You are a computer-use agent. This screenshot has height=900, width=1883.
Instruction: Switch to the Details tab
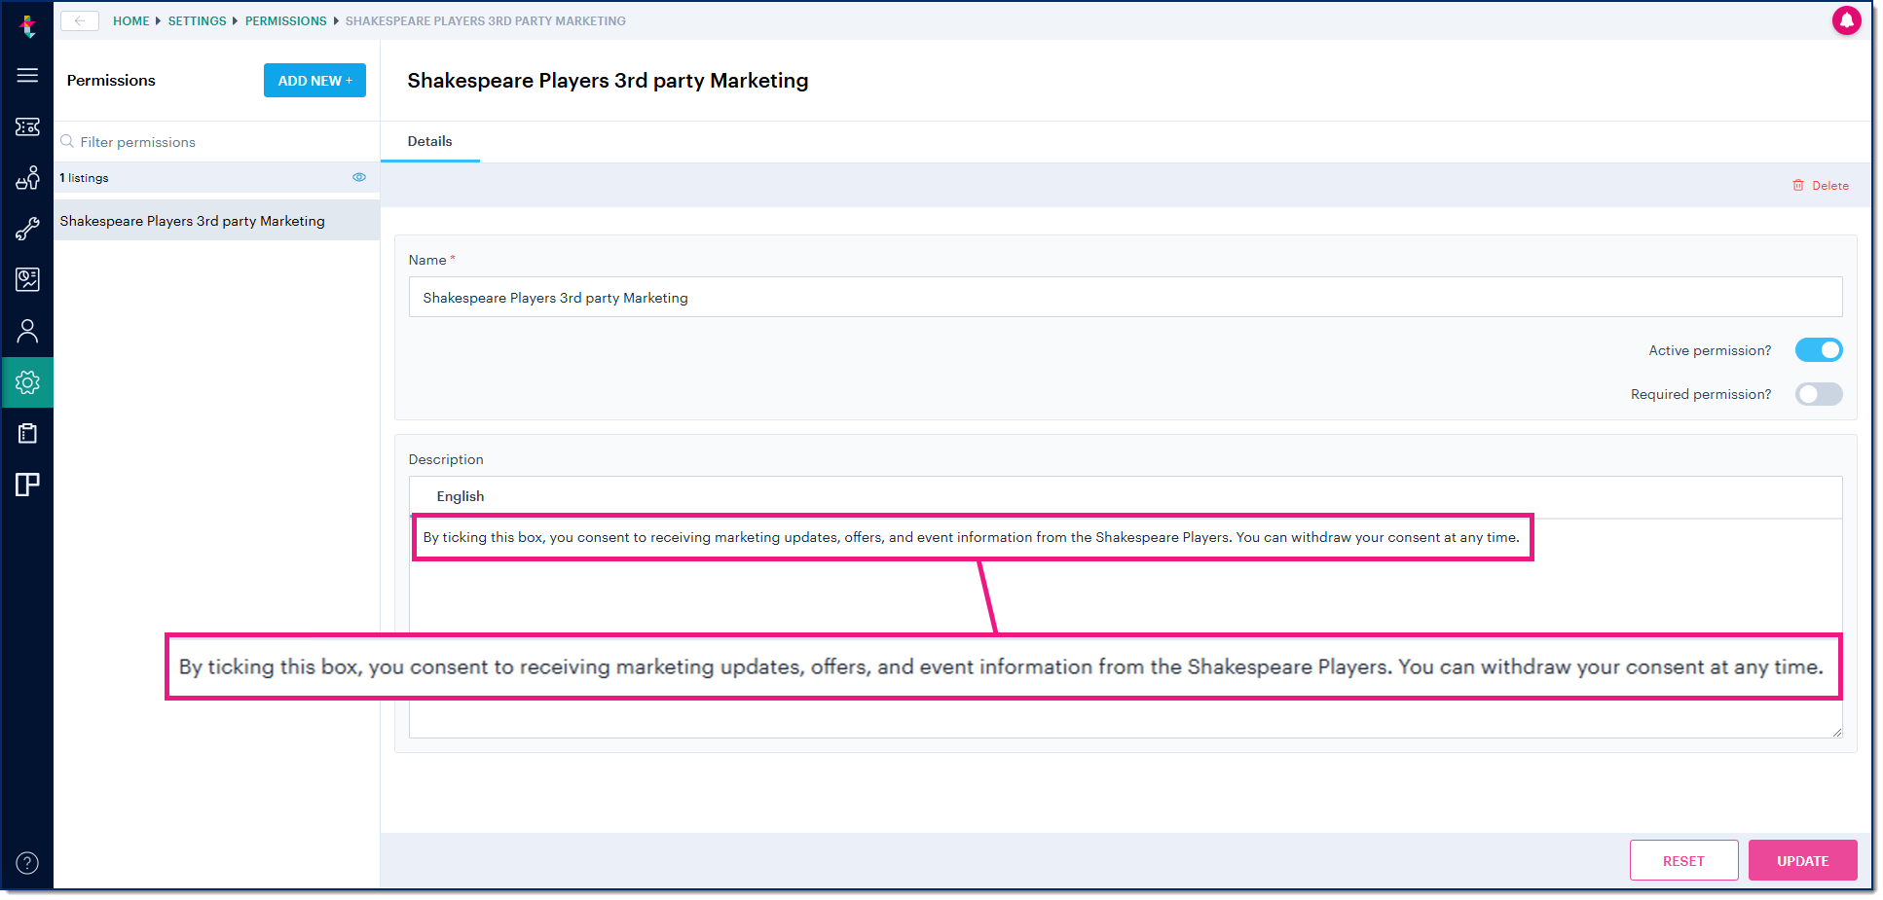pos(429,141)
